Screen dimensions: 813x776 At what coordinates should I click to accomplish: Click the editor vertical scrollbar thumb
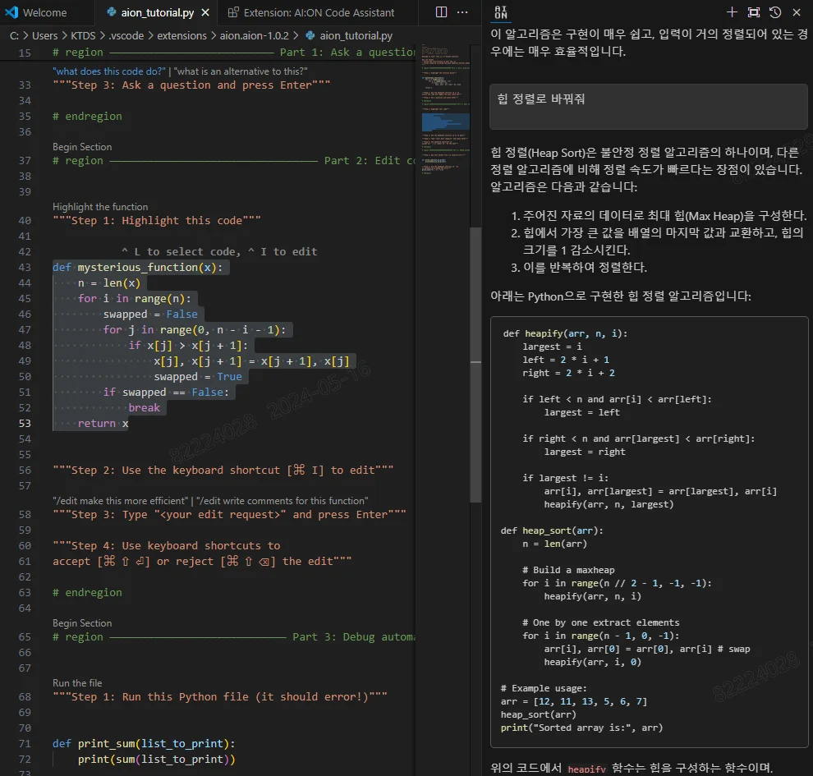[x=475, y=365]
